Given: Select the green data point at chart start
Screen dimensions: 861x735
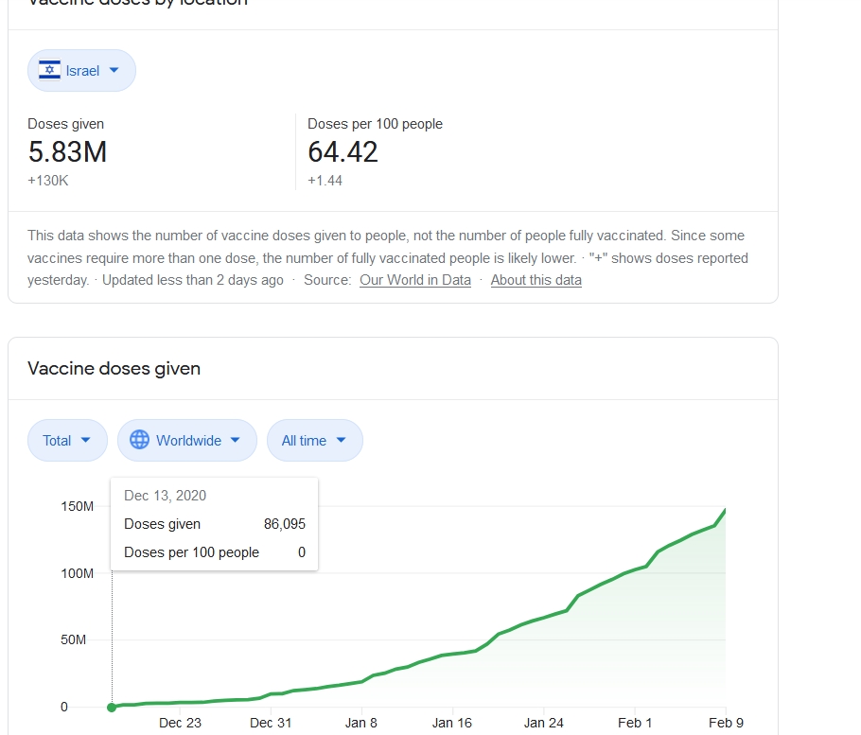Looking at the screenshot, I should coord(112,707).
